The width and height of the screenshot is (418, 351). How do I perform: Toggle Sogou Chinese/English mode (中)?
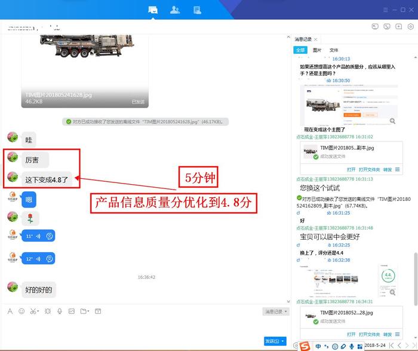pos(318,346)
